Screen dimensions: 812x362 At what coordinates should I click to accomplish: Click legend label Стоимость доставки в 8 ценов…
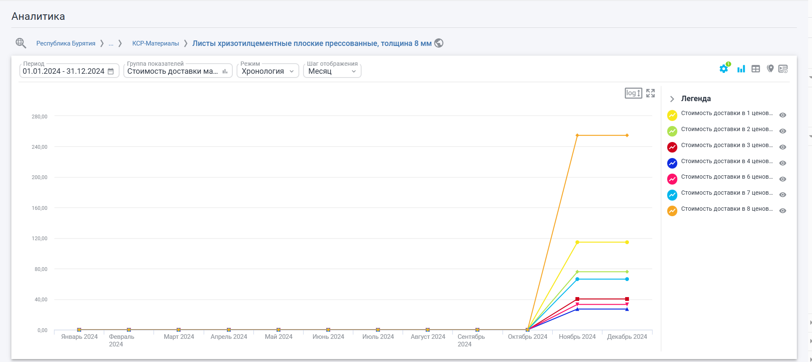(x=727, y=209)
